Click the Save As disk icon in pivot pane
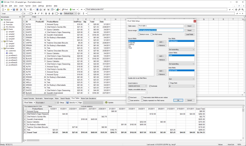Viewport: 246px width, 146px height. point(67,103)
